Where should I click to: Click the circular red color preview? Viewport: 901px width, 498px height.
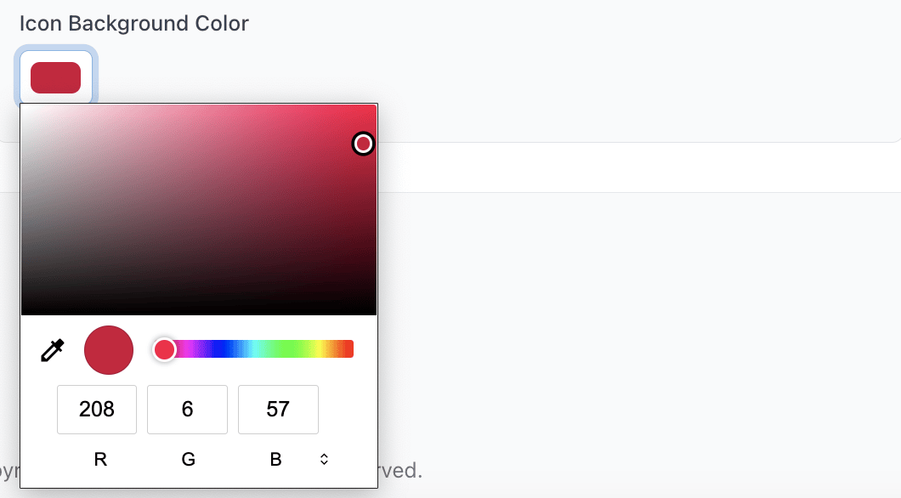(109, 350)
